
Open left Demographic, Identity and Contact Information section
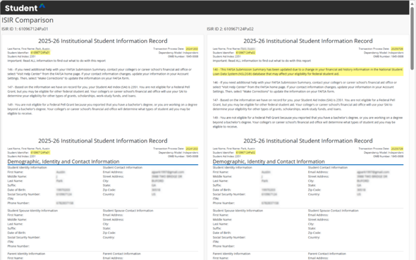63,161
